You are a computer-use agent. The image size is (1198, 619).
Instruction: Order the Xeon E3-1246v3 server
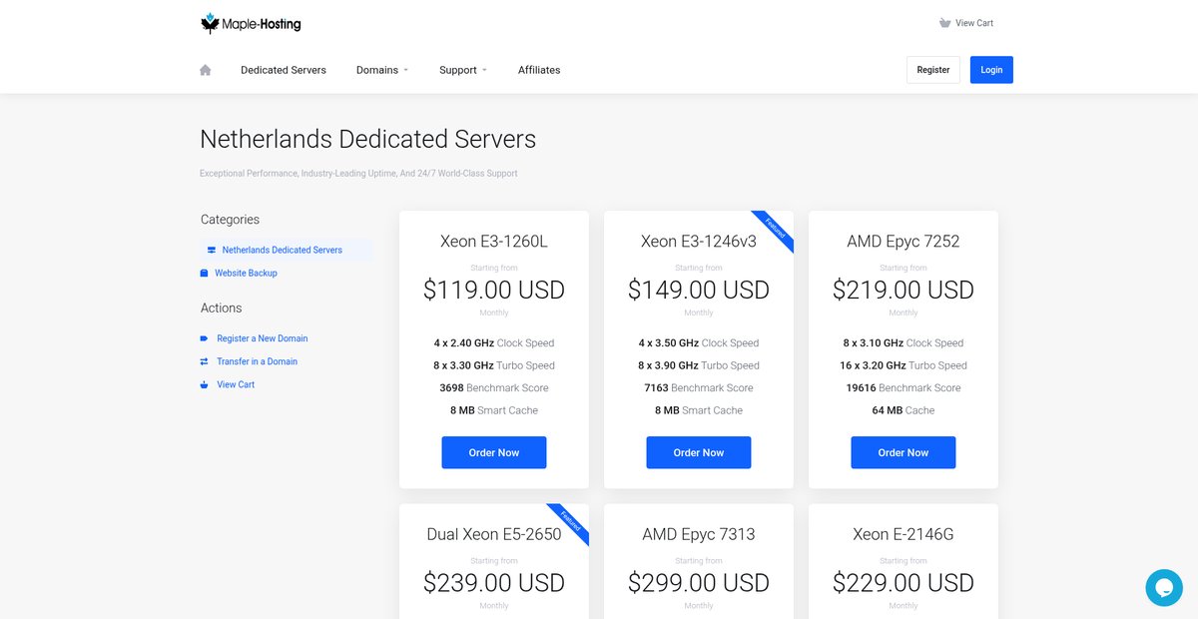[699, 452]
